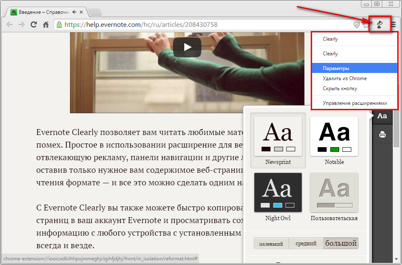Click the vertical scrollbar thumb
Screen dimensions: 402x265
397,128
